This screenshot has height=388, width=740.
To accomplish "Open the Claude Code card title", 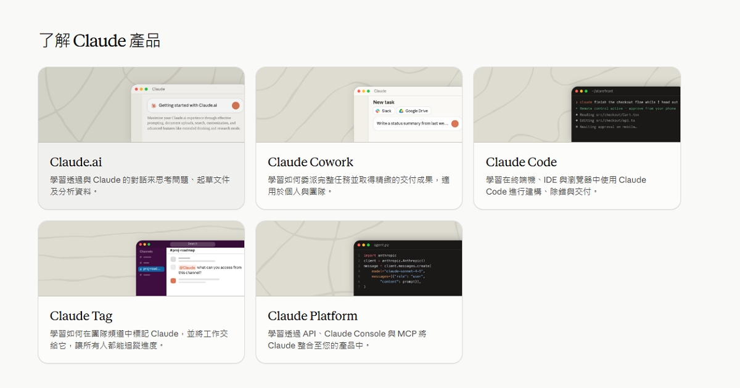I will pyautogui.click(x=521, y=162).
